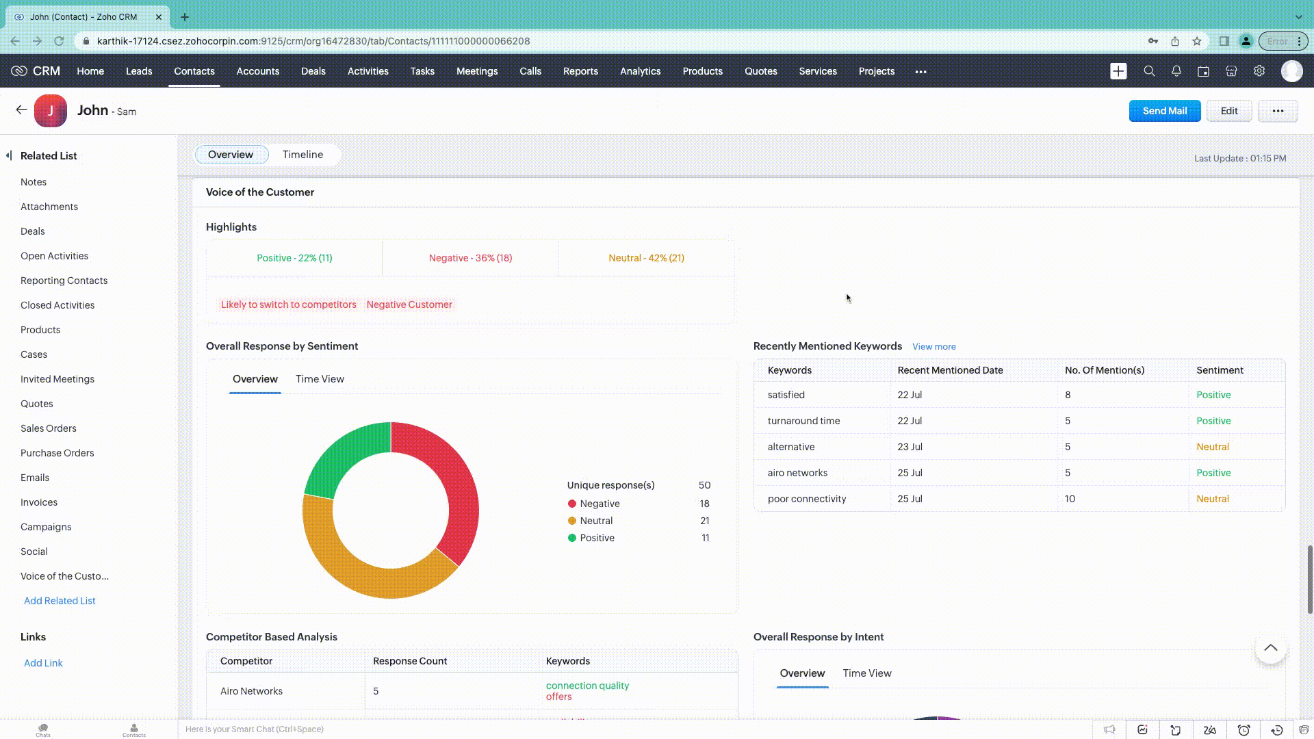
Task: Click the quick create plus icon
Action: coord(1118,71)
